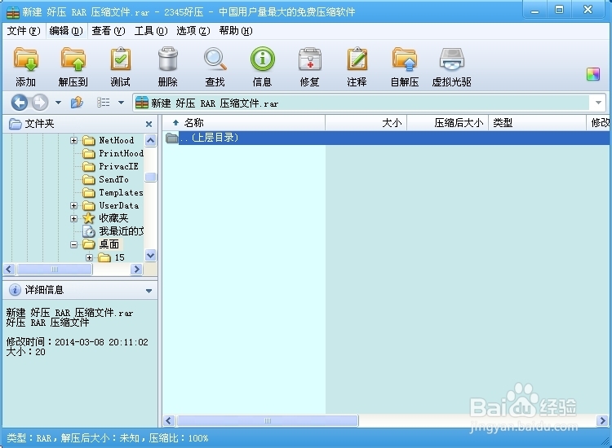Click the application icon in the title bar
612x448 pixels.
point(12,12)
